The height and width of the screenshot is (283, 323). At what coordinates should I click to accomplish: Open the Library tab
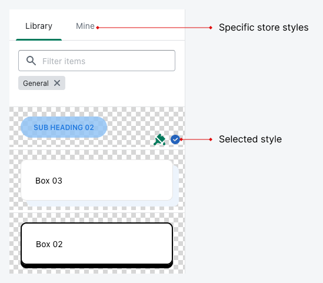point(39,26)
